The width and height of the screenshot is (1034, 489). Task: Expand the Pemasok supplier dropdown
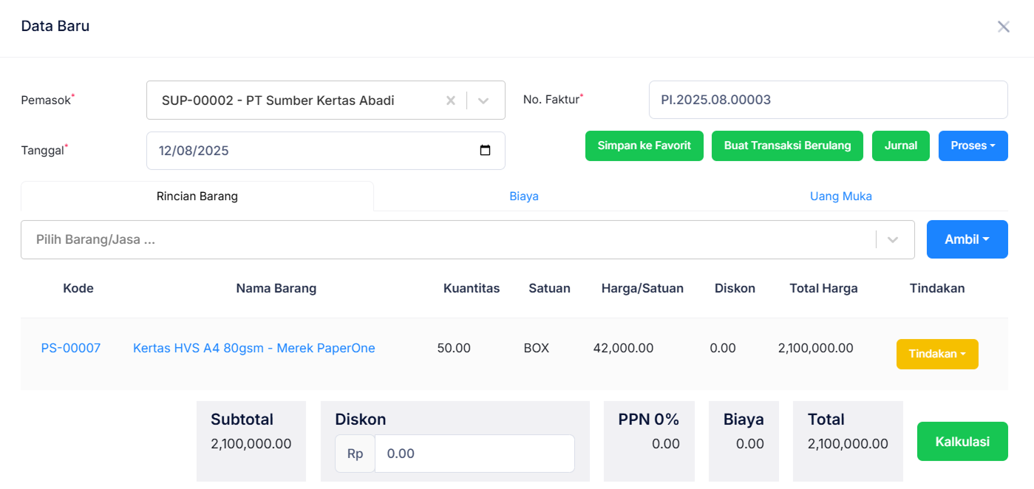pyautogui.click(x=483, y=100)
